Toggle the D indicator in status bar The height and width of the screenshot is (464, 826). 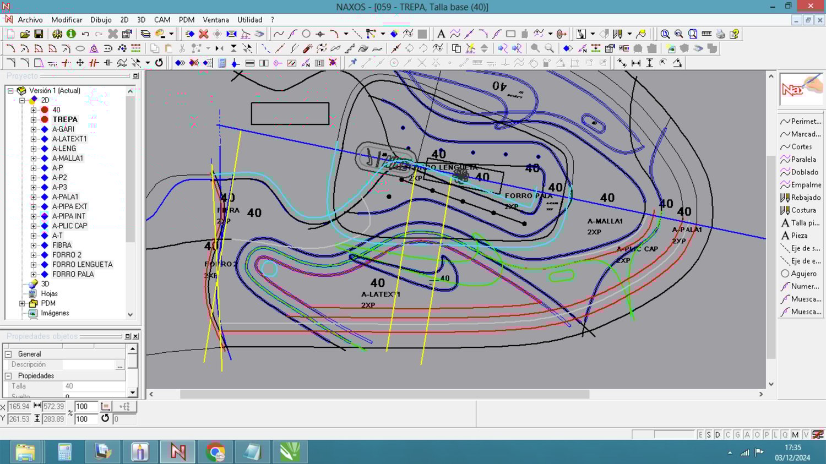coord(718,435)
